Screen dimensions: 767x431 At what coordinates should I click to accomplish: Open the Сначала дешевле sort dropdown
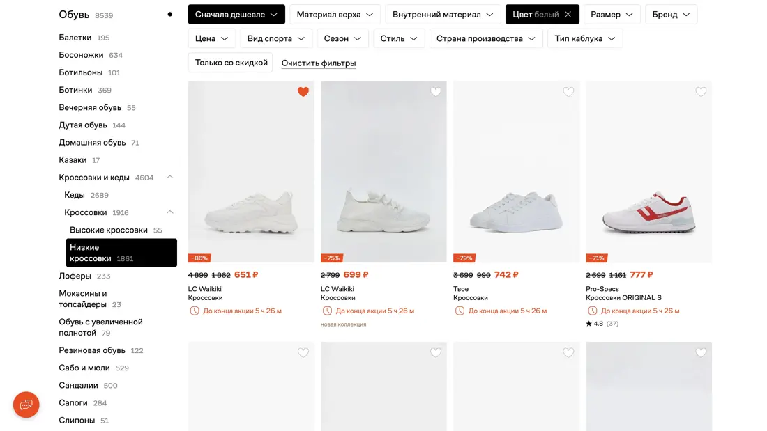pyautogui.click(x=236, y=15)
